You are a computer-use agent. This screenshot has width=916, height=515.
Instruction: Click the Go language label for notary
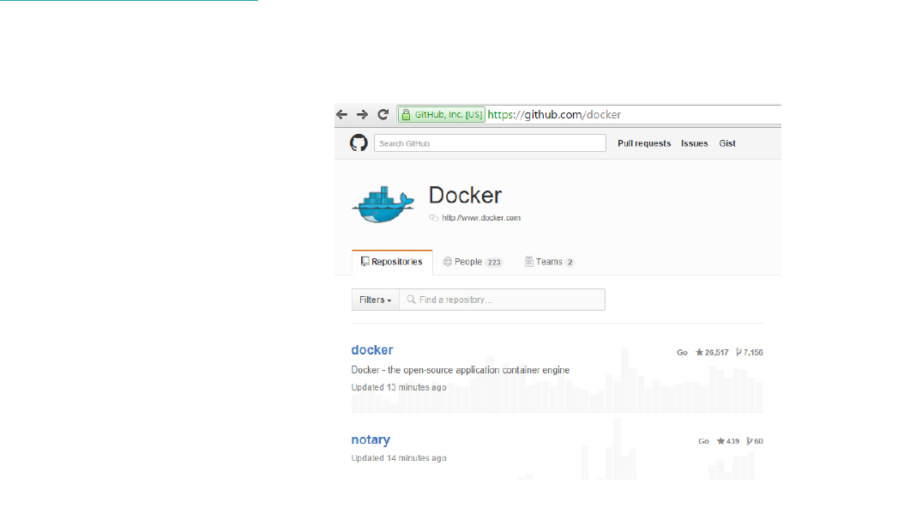coord(703,441)
